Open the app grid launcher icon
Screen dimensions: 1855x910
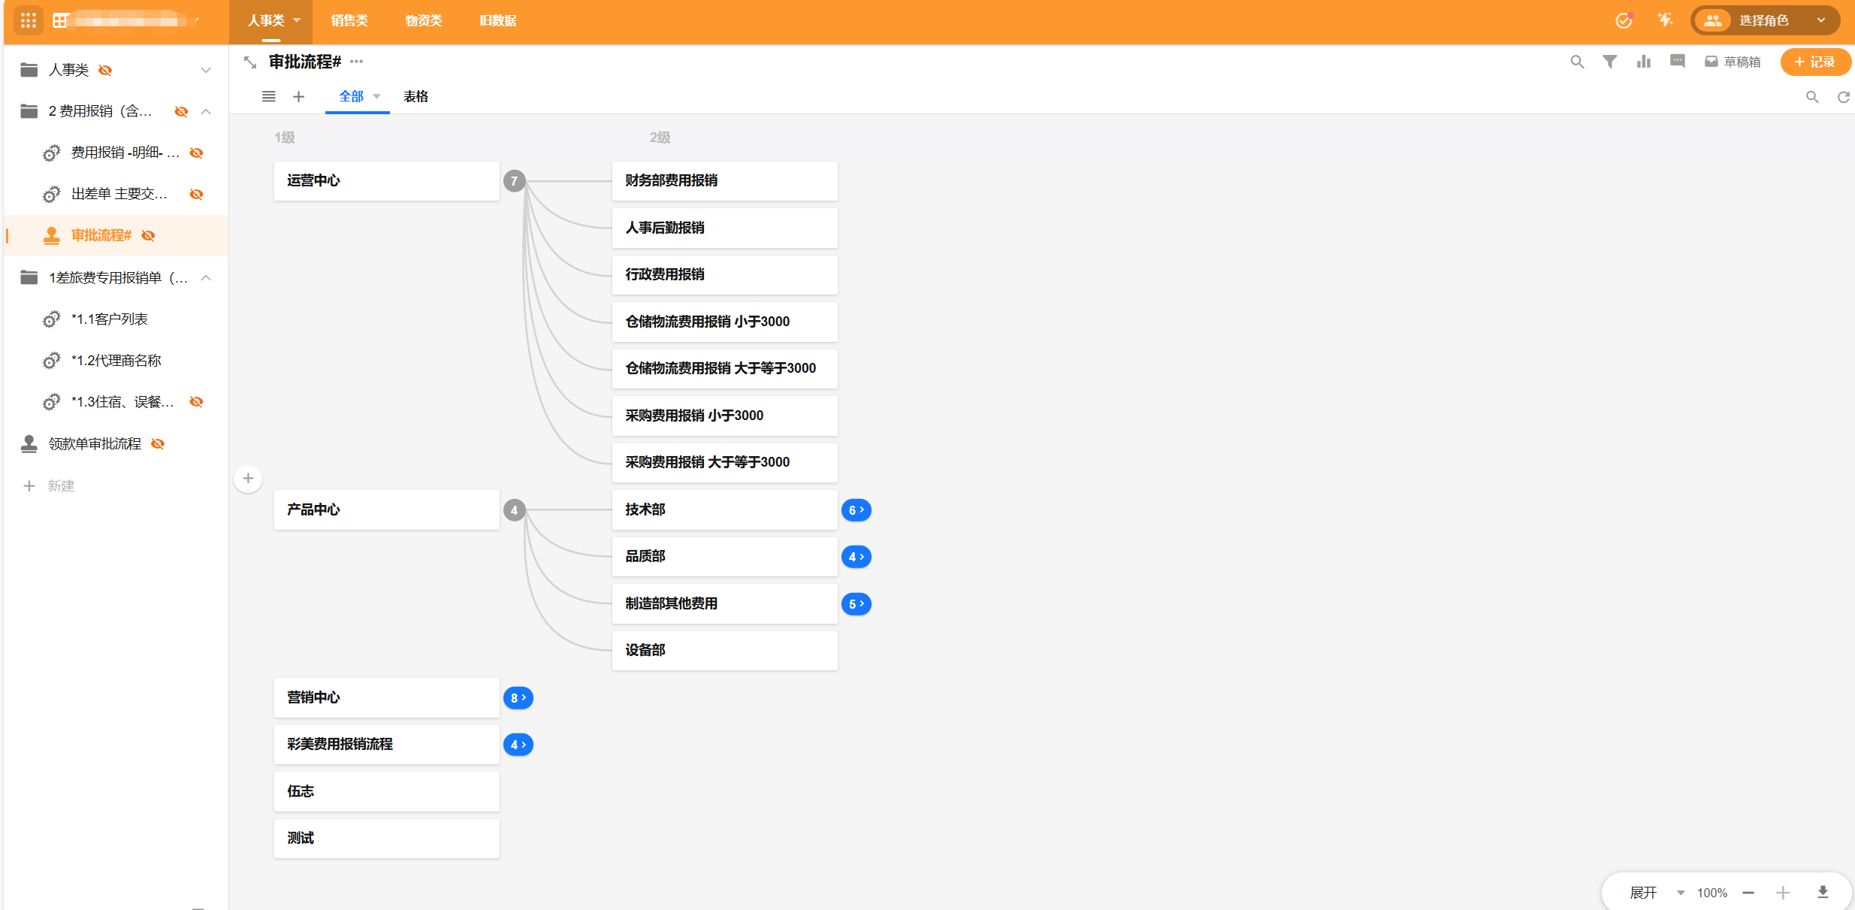pyautogui.click(x=29, y=20)
